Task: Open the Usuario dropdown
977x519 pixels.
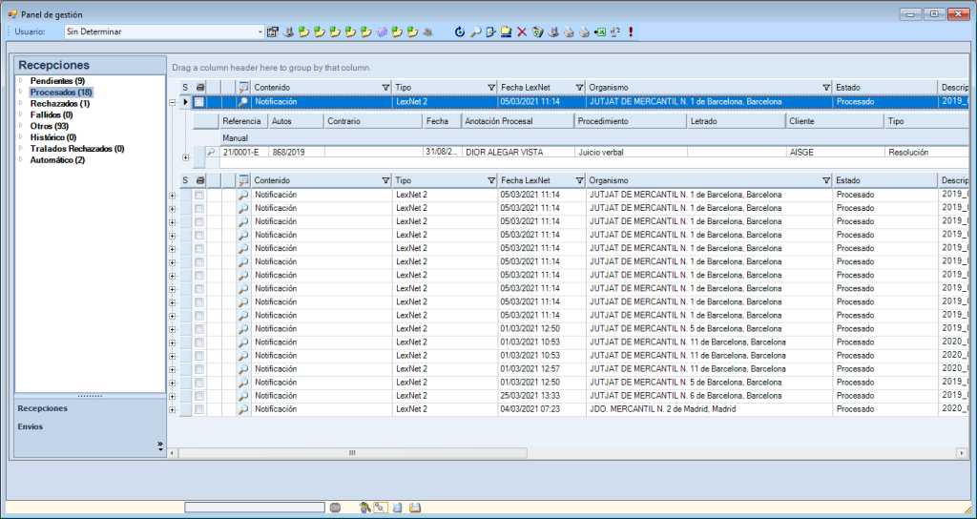Action: (x=260, y=31)
